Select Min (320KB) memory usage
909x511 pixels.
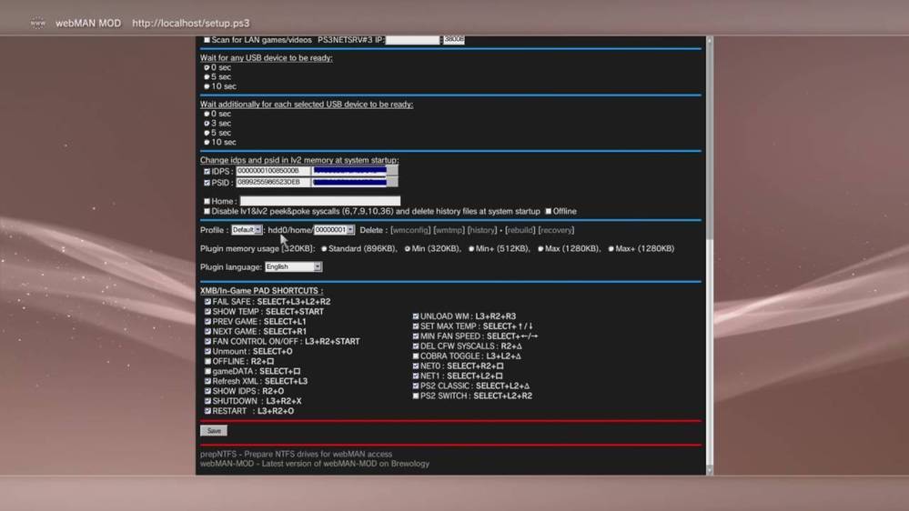[407, 249]
